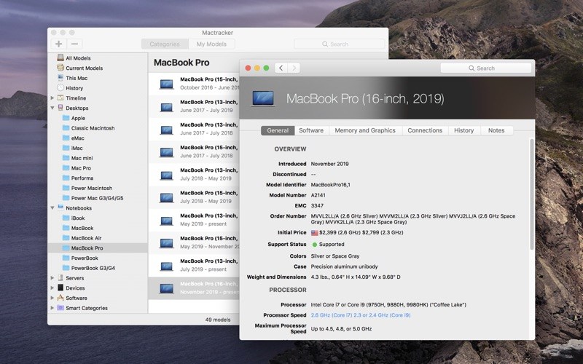583x364 pixels.
Task: Open the Connections tab
Action: coord(425,130)
